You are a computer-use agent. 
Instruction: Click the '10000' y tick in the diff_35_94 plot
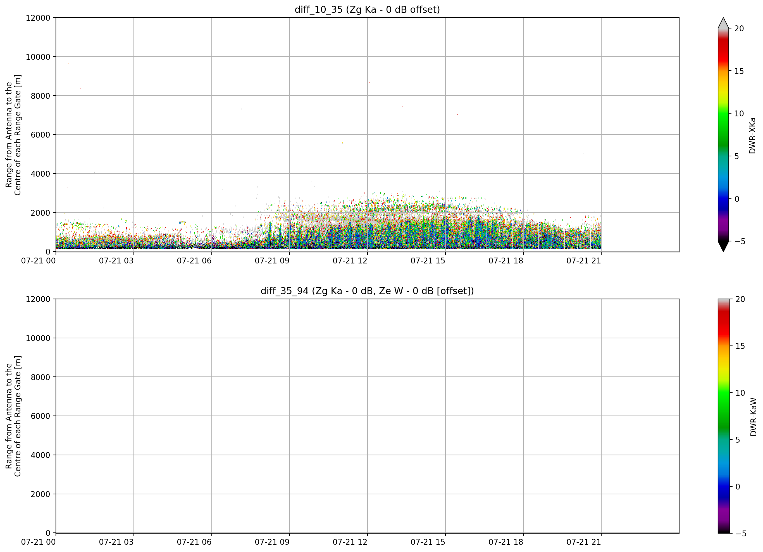coord(38,338)
